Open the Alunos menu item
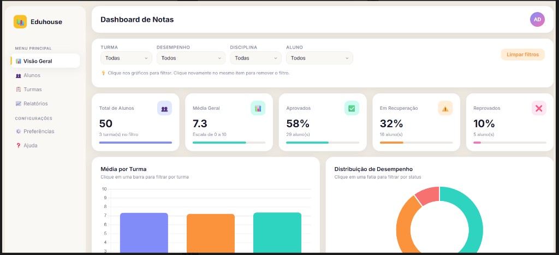The height and width of the screenshot is (255, 559). (x=45, y=75)
